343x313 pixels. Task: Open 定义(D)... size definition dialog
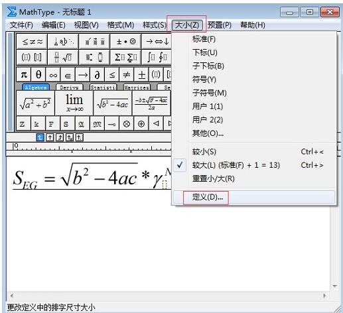point(254,197)
